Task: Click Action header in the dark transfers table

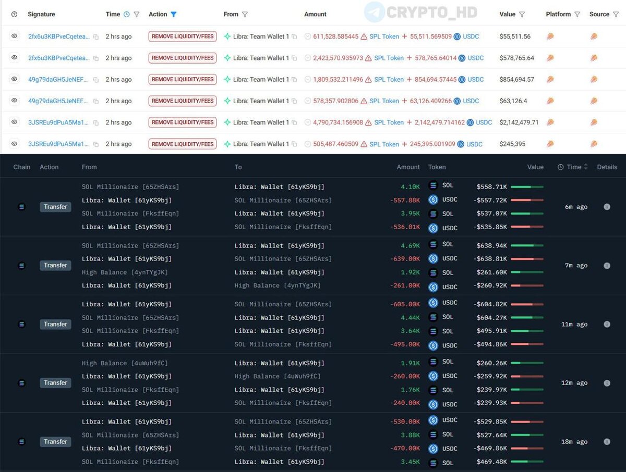Action: [49, 167]
